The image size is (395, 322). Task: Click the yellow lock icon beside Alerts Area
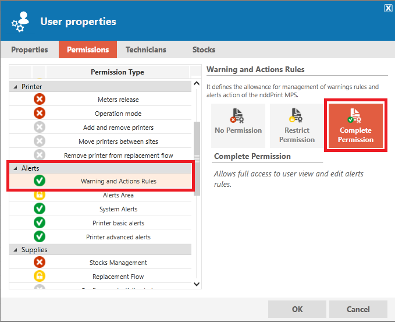tap(40, 195)
